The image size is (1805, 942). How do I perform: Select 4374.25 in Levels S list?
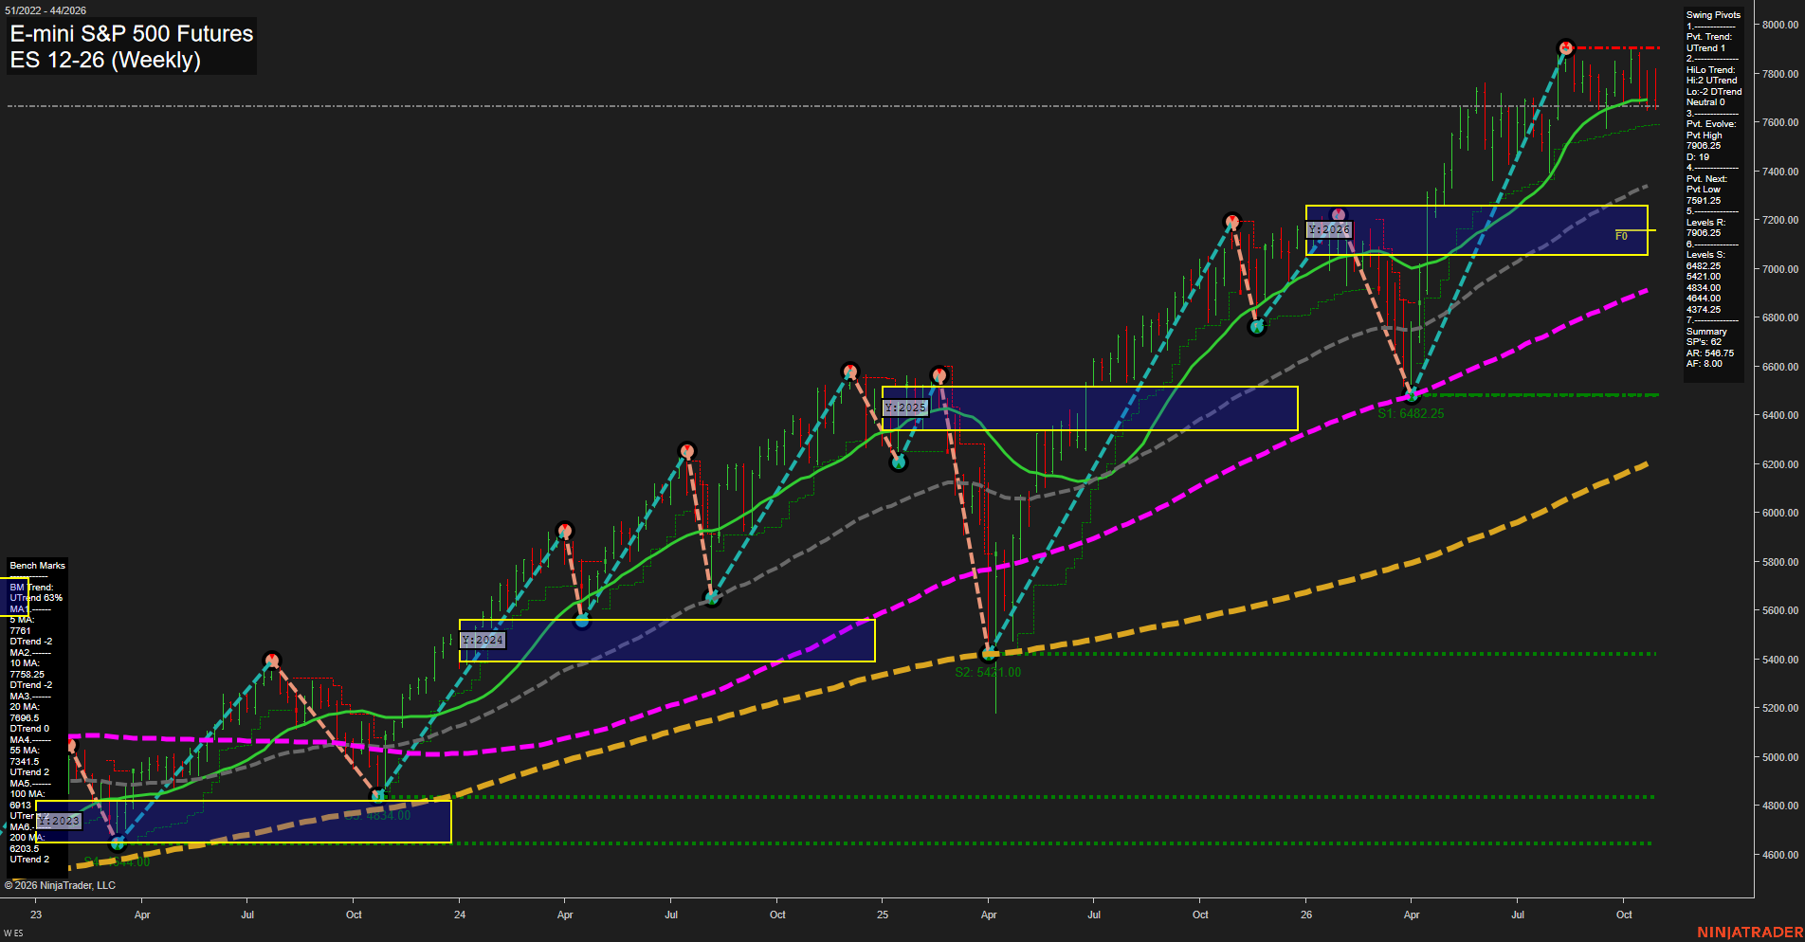(x=1704, y=310)
